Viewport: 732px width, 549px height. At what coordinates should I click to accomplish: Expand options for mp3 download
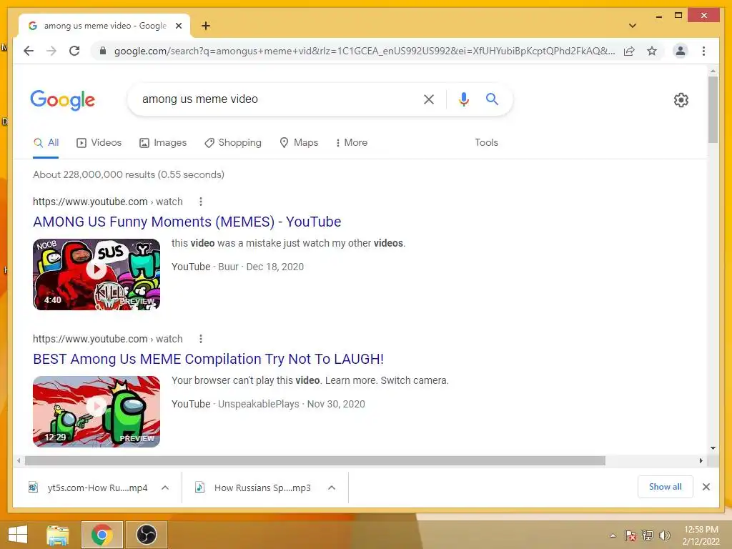click(332, 488)
